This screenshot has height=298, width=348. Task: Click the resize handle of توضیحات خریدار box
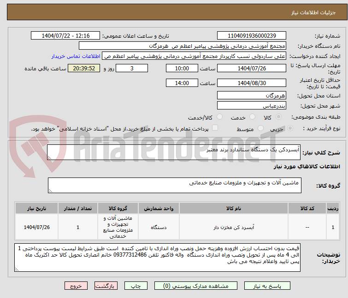17,269
